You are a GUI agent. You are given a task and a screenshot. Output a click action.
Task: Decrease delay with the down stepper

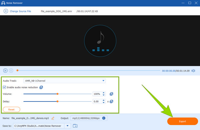pyautogui.click(x=104, y=102)
